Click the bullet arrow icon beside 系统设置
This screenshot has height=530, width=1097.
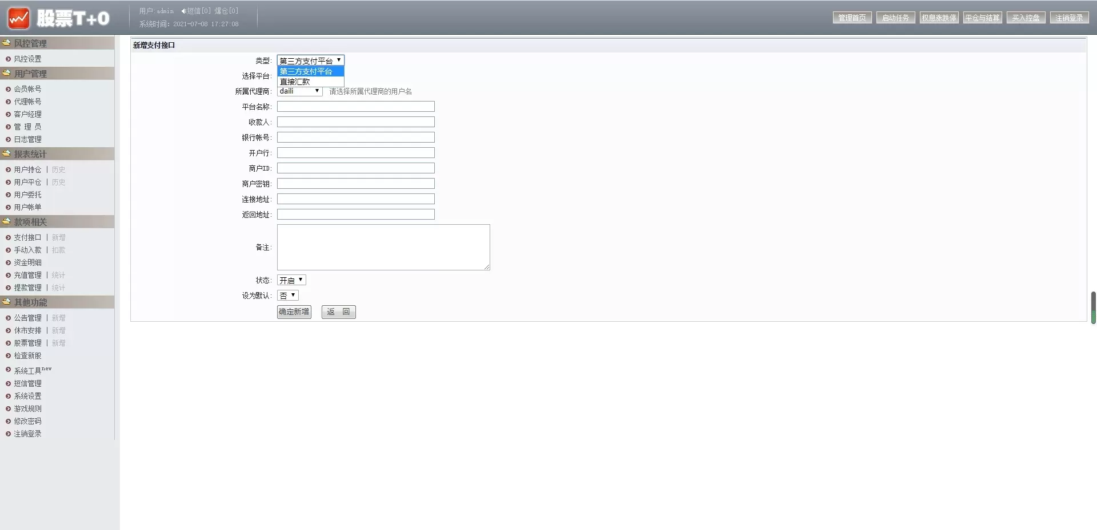(8, 396)
